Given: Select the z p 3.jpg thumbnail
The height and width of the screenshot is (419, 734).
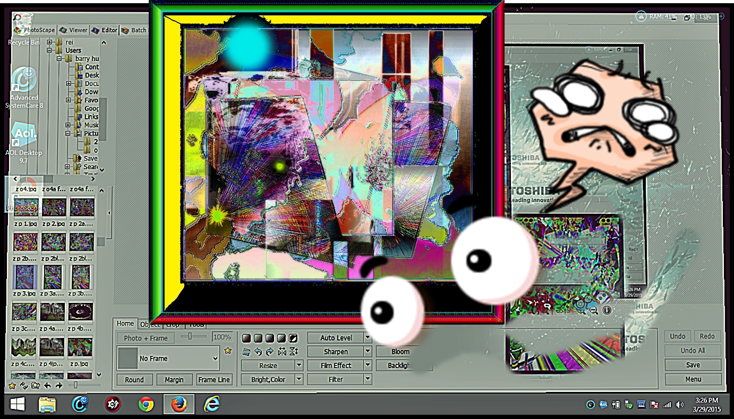Looking at the screenshot, I should click(x=25, y=276).
